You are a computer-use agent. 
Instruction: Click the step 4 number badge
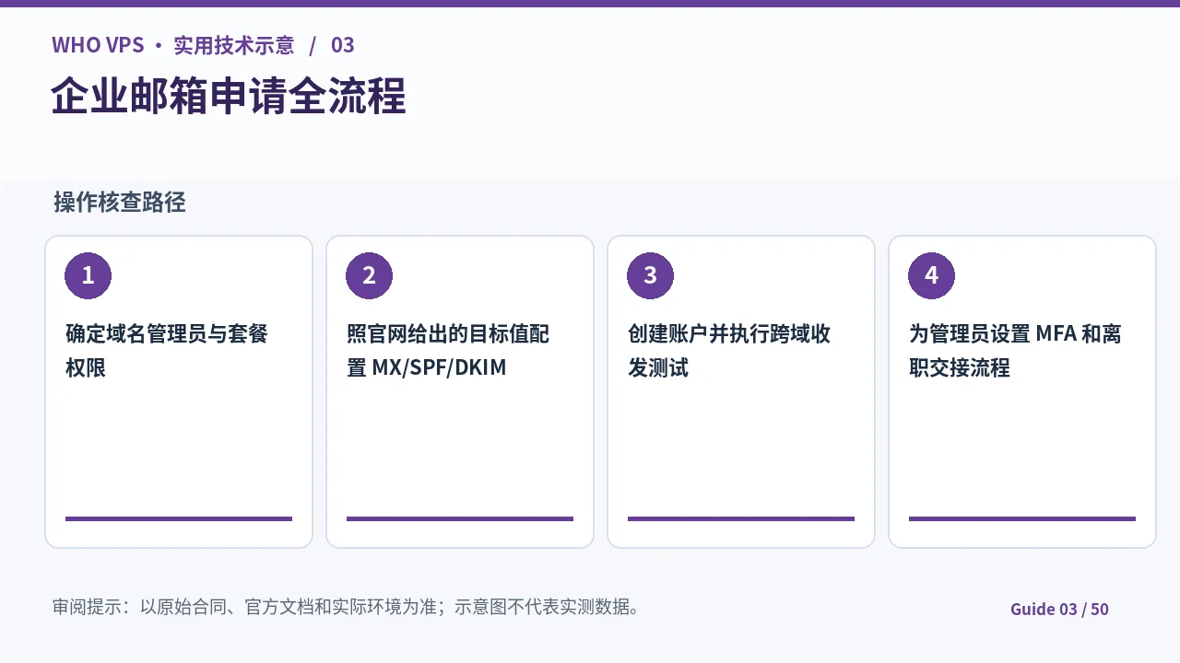pos(931,275)
